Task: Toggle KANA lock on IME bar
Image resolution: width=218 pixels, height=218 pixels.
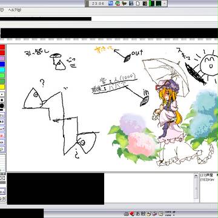Action: click(169, 215)
